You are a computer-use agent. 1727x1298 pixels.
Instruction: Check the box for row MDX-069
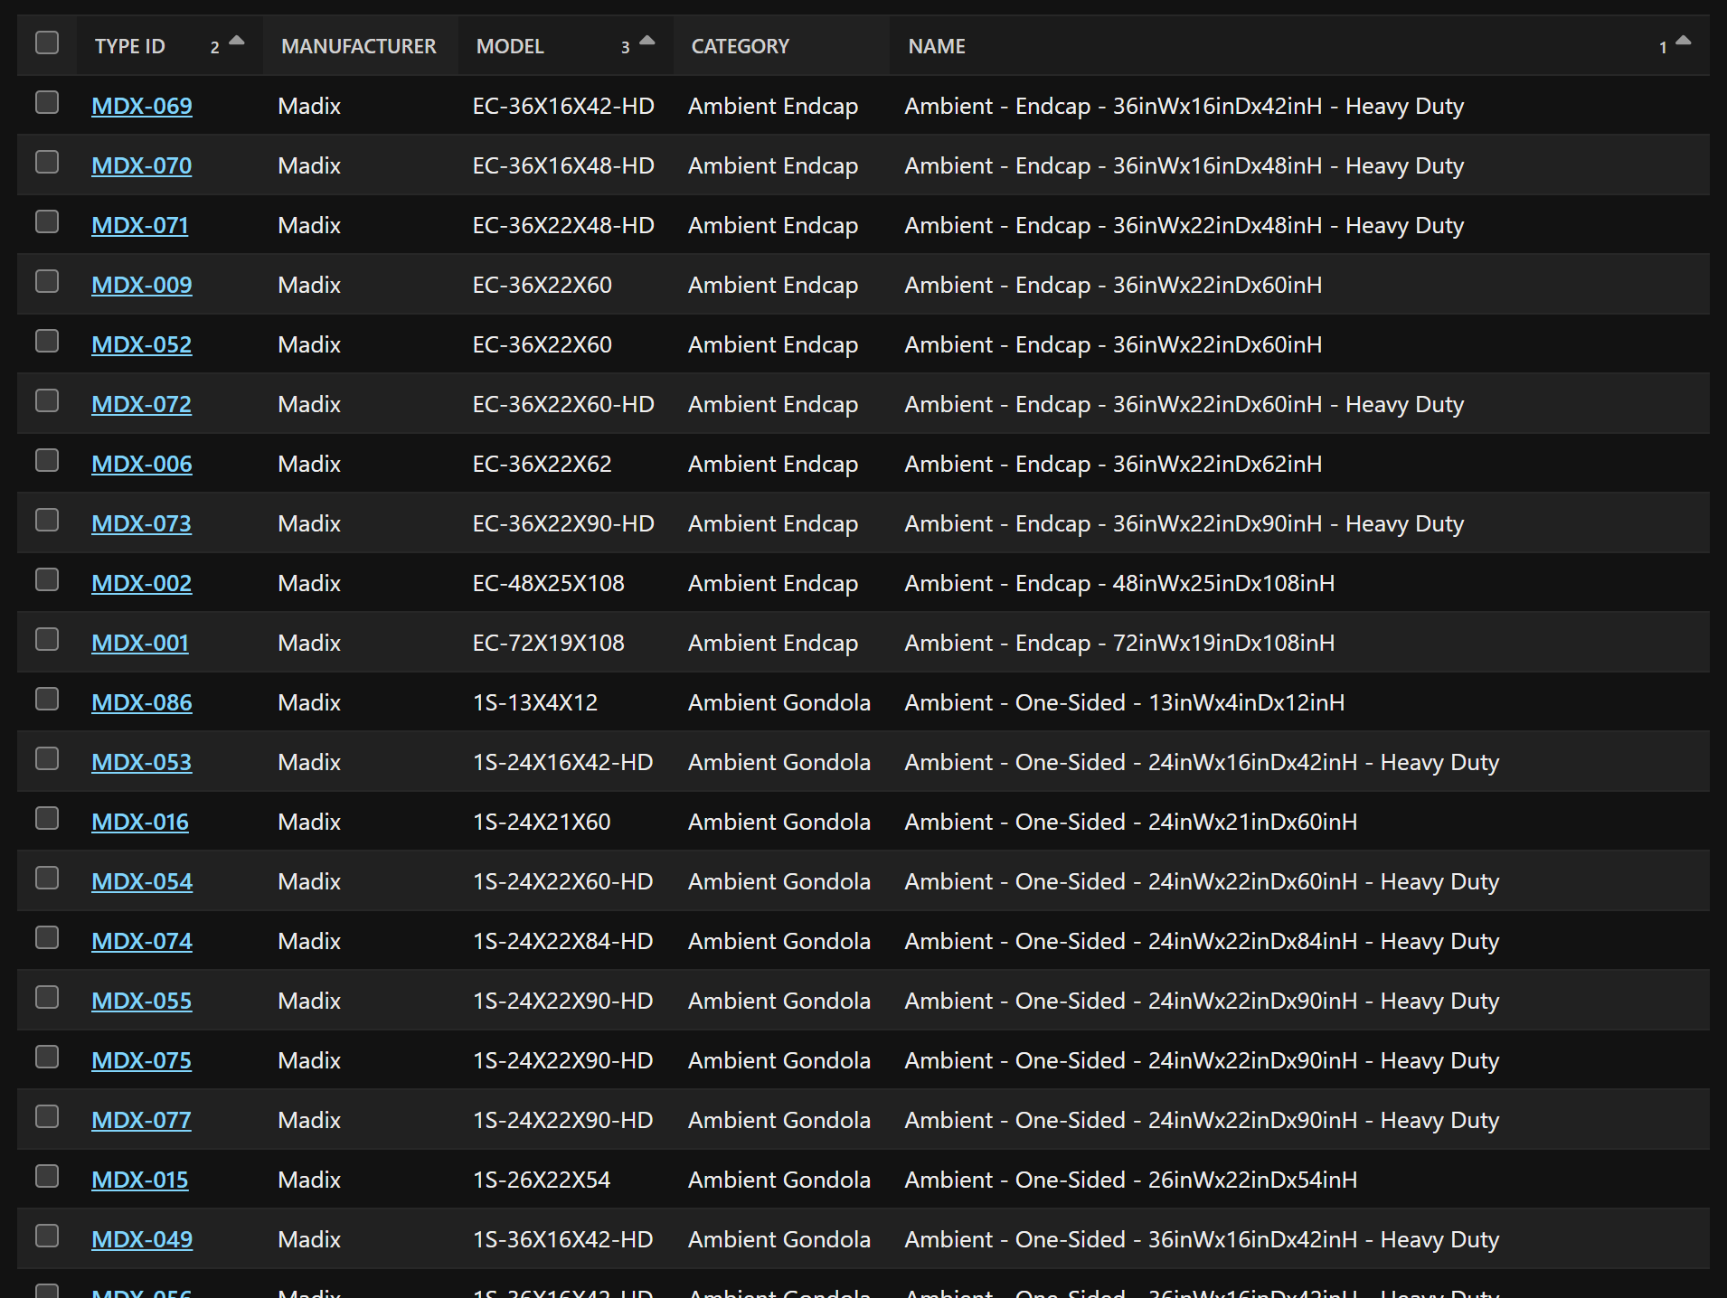pos(47,103)
